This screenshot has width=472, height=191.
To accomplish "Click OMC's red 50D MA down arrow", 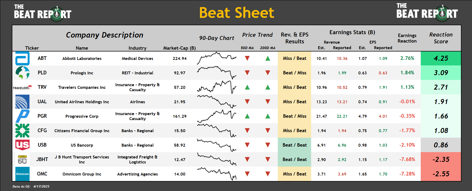I will 247,174.
